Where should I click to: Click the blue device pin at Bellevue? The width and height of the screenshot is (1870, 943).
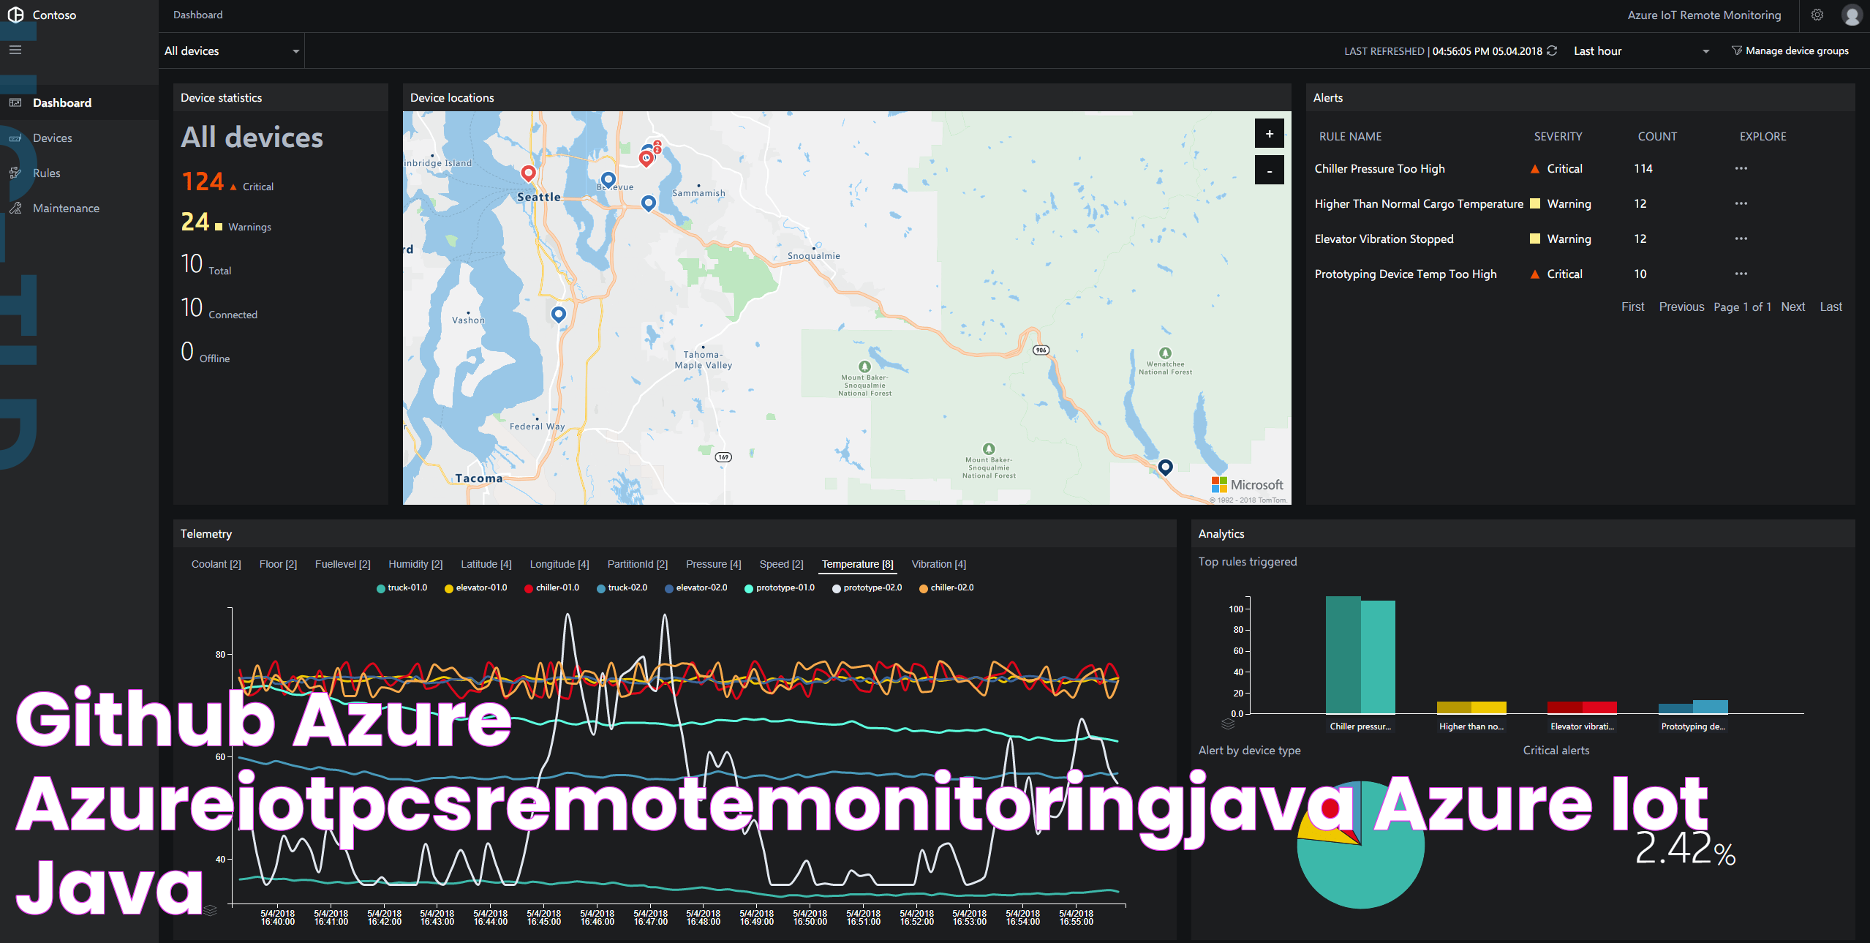[608, 179]
